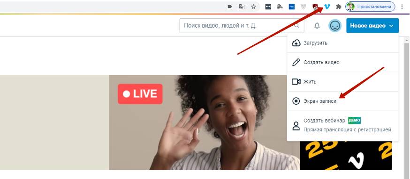Open the Google Translate page icon
Viewport: 410px width, 179px height.
click(x=242, y=7)
